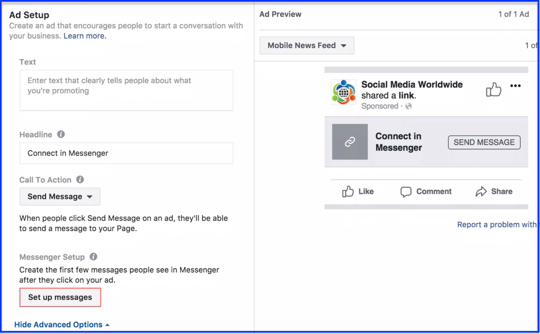Click the Ad Preview heading
Viewport: 540px width, 334px height.
pos(280,14)
